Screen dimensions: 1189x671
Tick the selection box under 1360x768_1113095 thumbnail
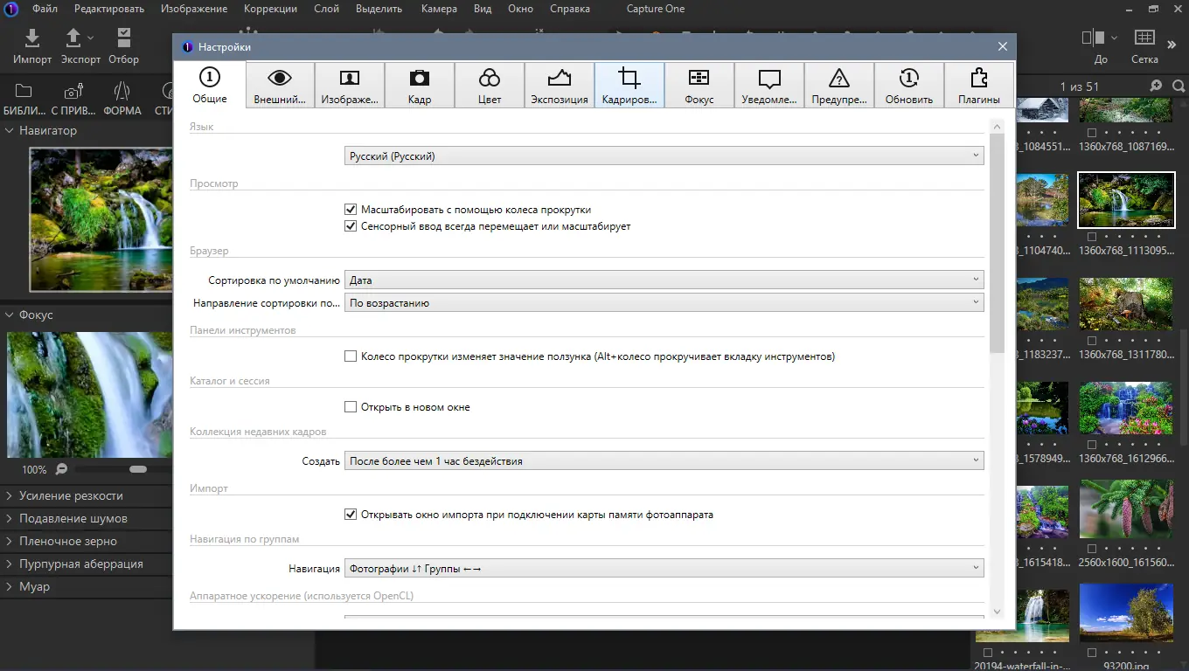point(1094,237)
